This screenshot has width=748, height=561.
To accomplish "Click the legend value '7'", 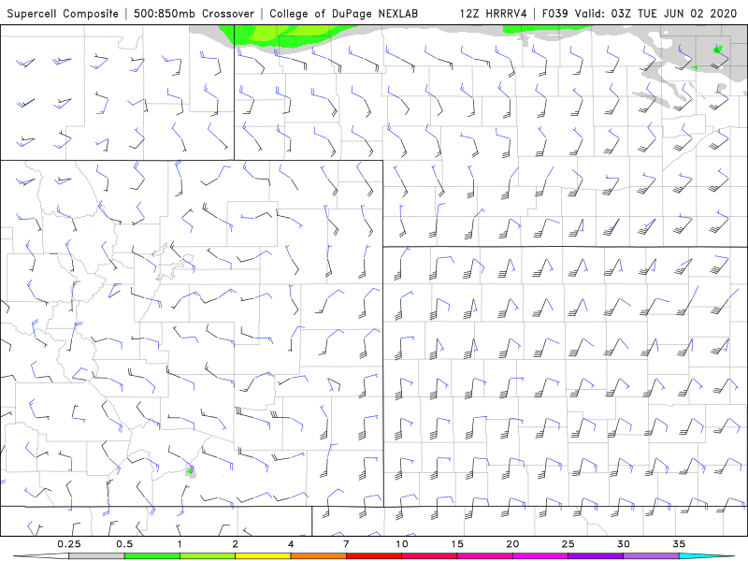I will click(346, 544).
